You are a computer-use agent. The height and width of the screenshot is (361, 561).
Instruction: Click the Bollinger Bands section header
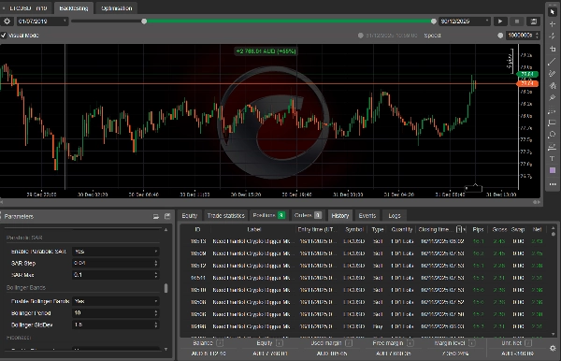point(26,288)
